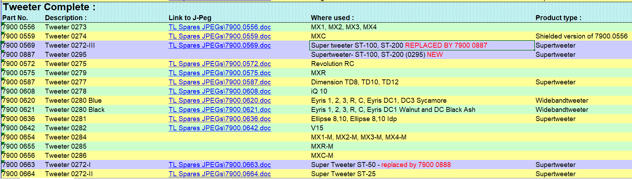Click description cell 'Tweeter 0272-I'
The height and width of the screenshot is (179, 632).
[68, 165]
